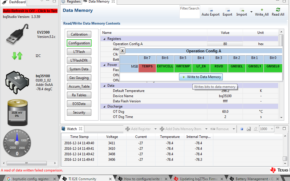Image resolution: width=290 pixels, height=181 pixels.
Task: Open the Accum_Table data memory section
Action: 79,86
